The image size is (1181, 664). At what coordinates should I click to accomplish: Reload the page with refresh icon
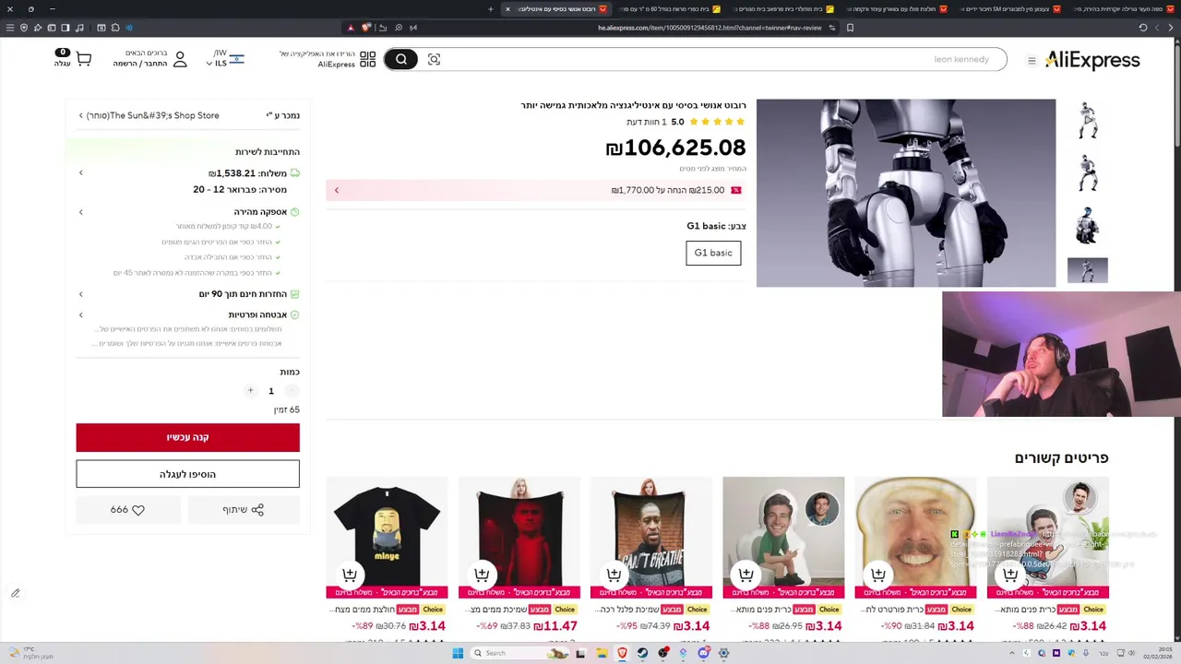click(1142, 28)
